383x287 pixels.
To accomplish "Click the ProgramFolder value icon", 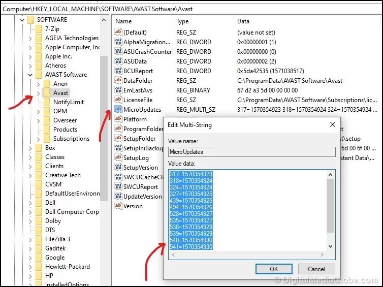I will pyautogui.click(x=118, y=129).
